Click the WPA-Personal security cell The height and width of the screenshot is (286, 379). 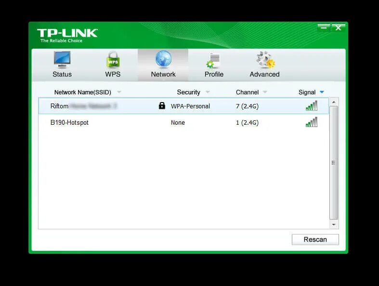(190, 106)
